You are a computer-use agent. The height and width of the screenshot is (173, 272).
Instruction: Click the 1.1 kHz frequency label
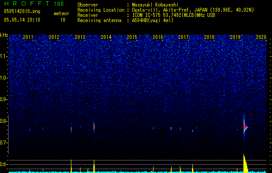(x=3, y=56)
